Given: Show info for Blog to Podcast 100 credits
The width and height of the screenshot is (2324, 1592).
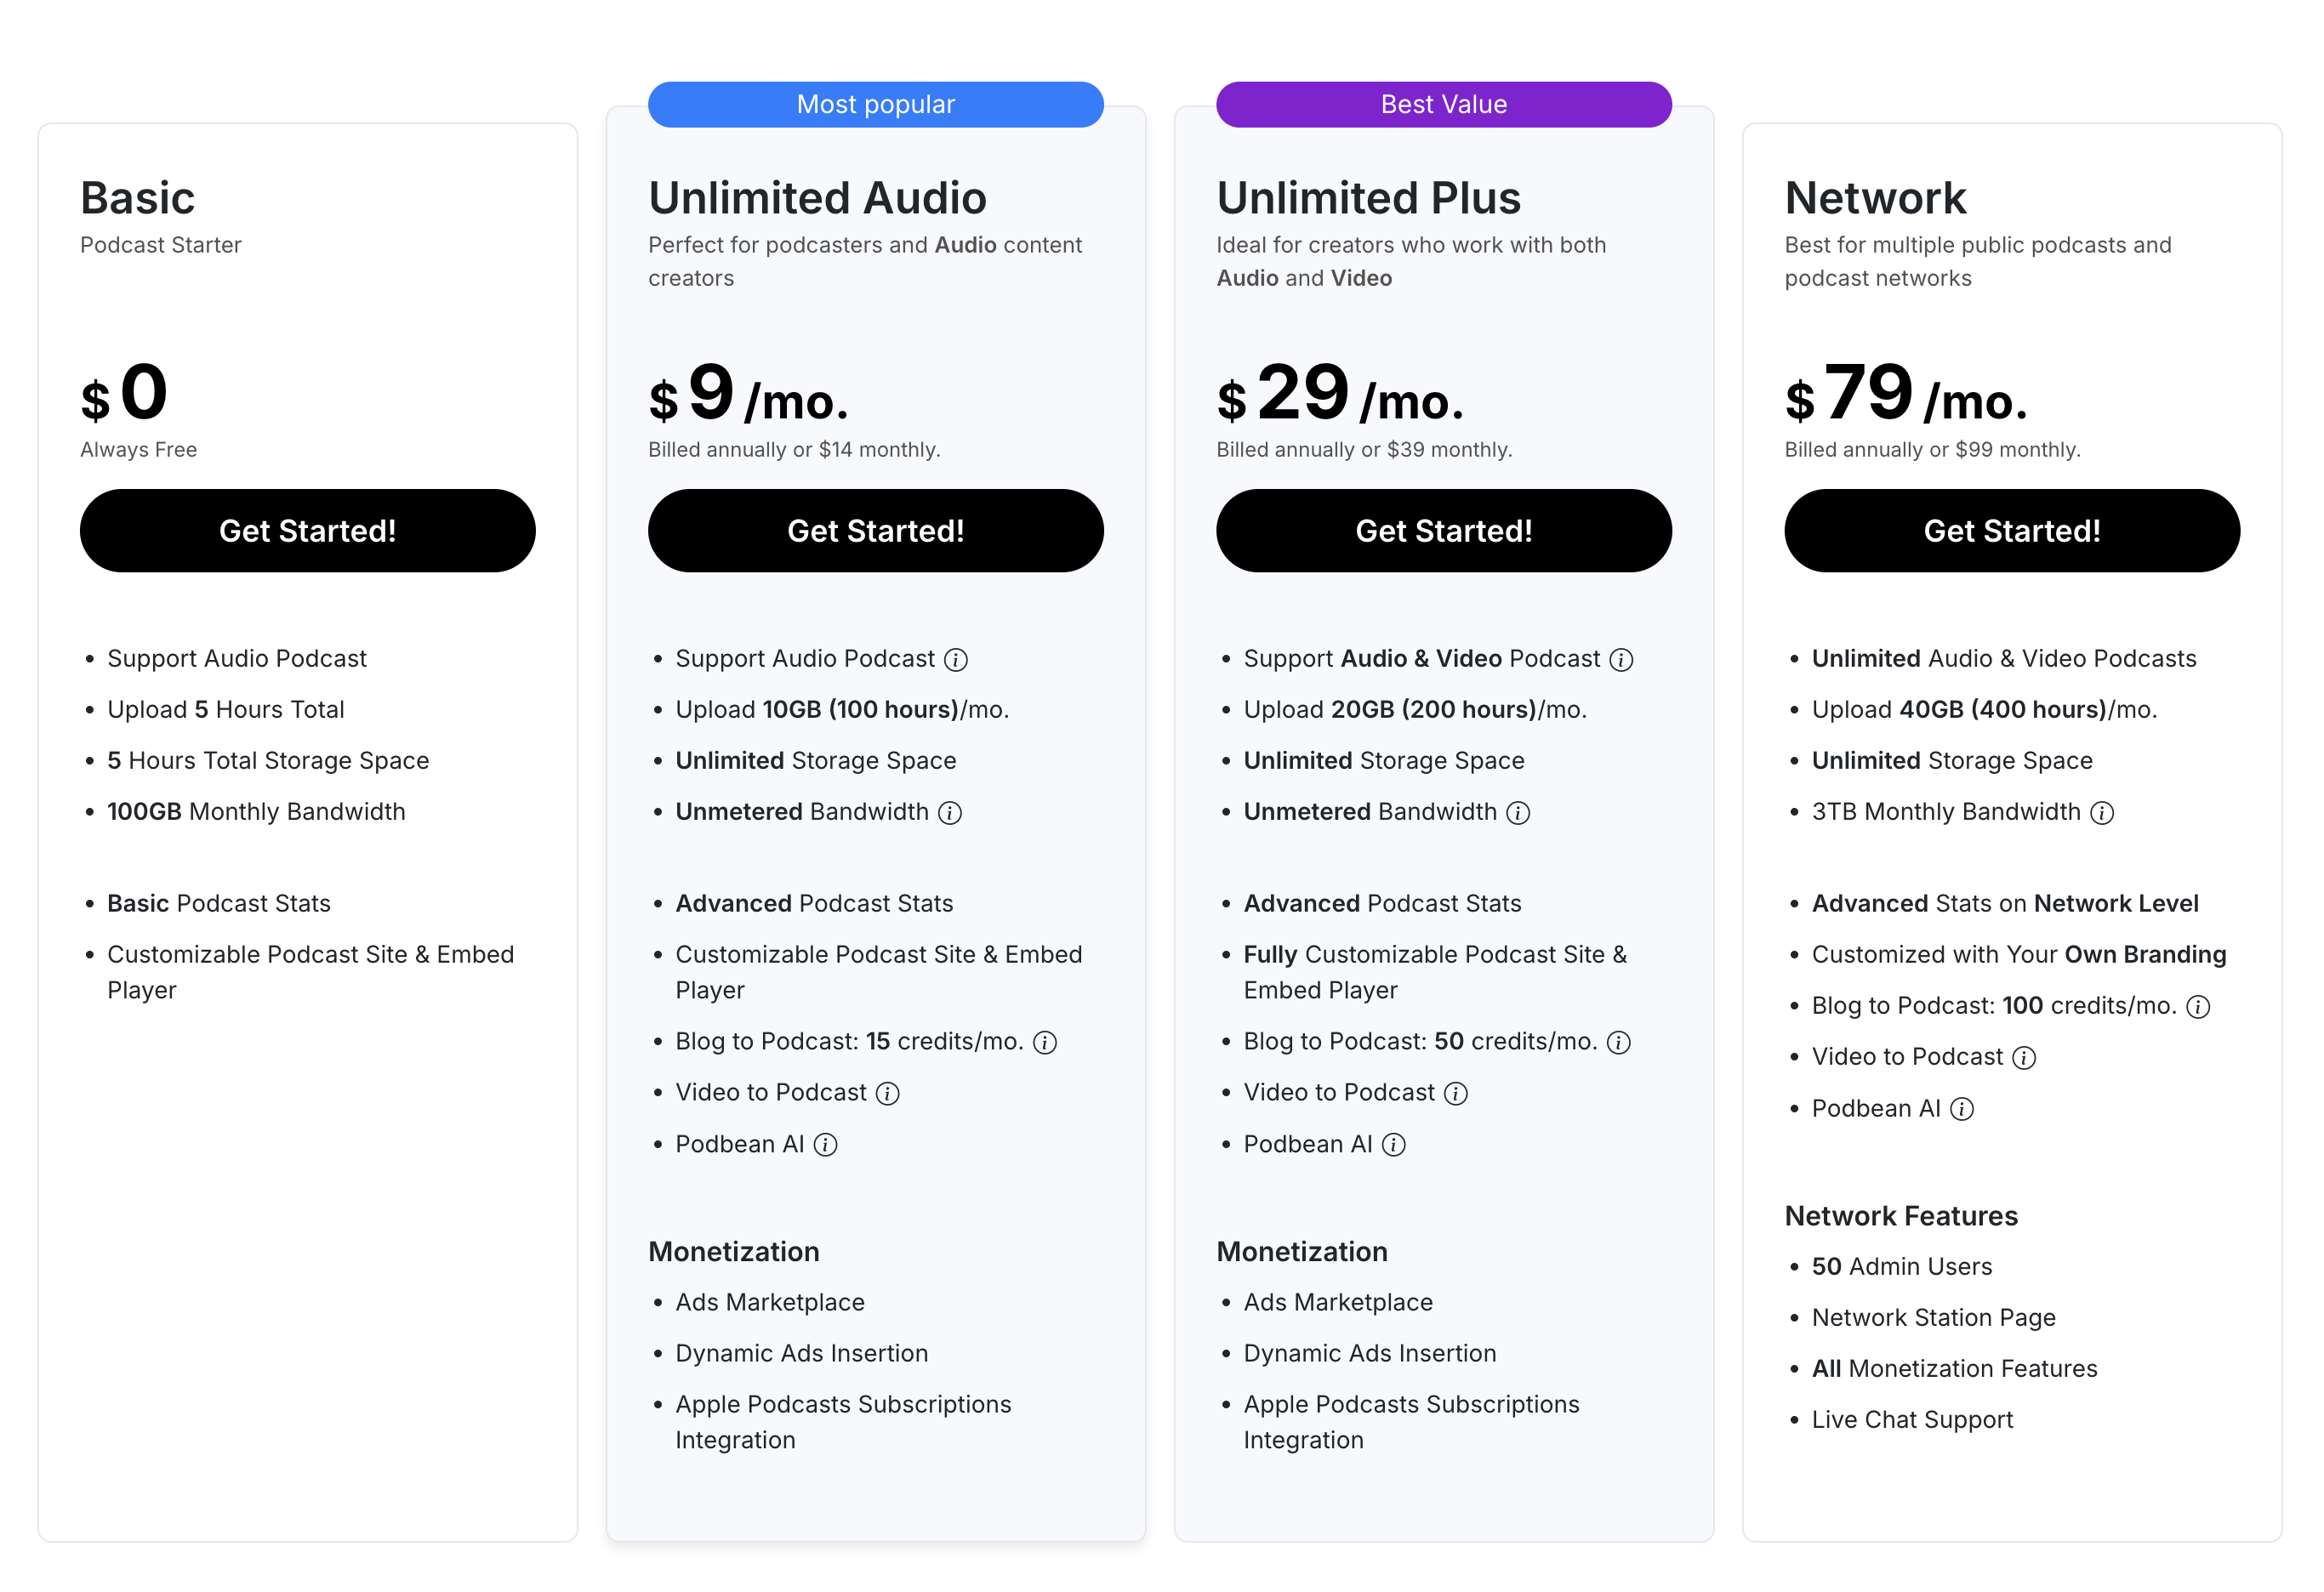Looking at the screenshot, I should pos(2198,1007).
